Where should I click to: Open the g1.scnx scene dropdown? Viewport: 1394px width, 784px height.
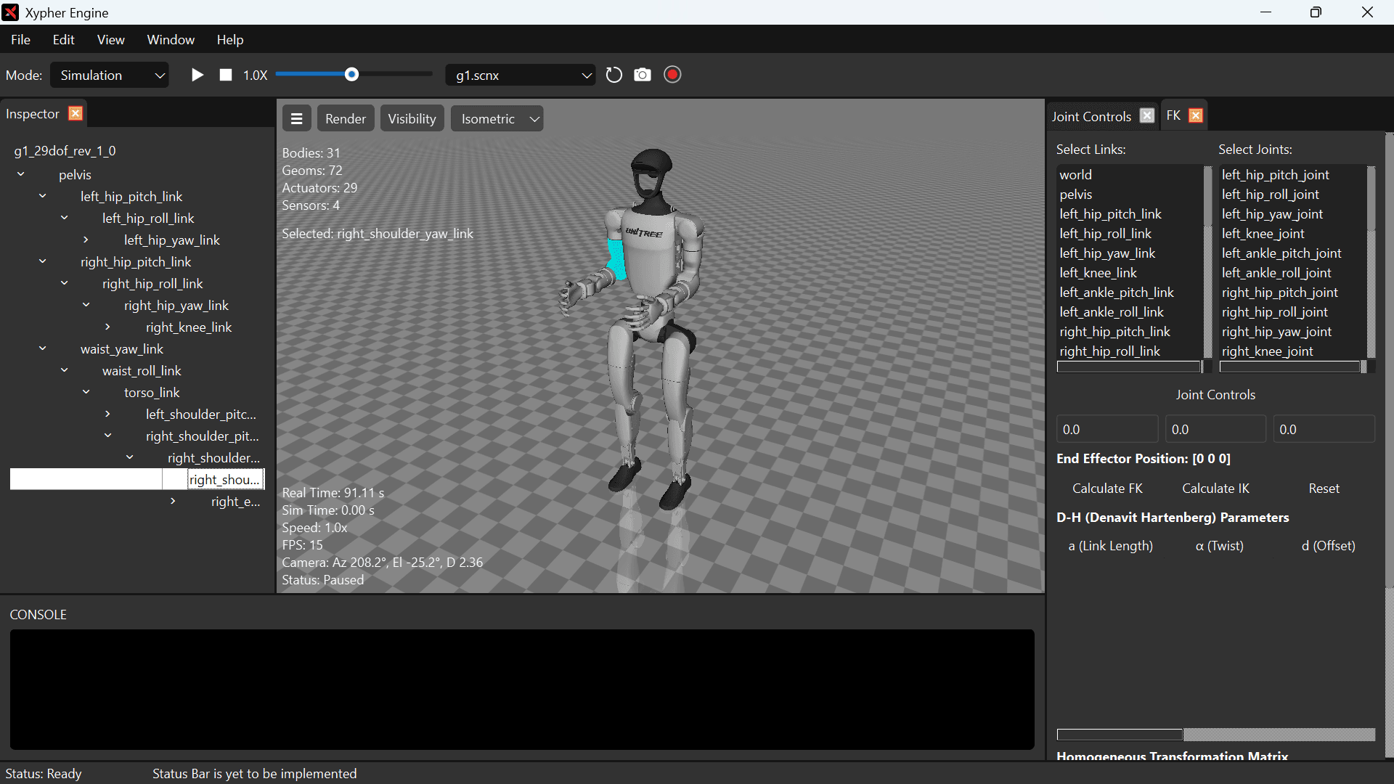(x=519, y=75)
